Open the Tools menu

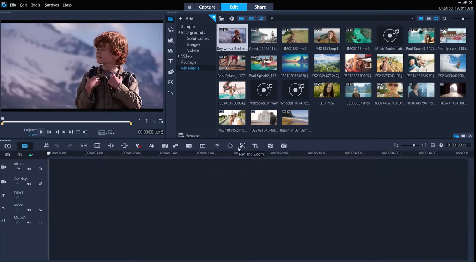[x=35, y=5]
